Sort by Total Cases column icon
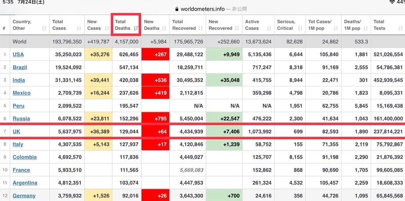405x201 pixels. coord(79,28)
